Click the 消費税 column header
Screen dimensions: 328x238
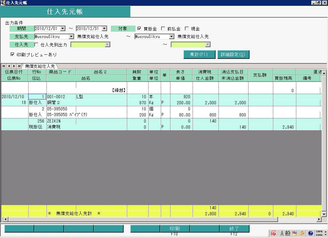205,72
